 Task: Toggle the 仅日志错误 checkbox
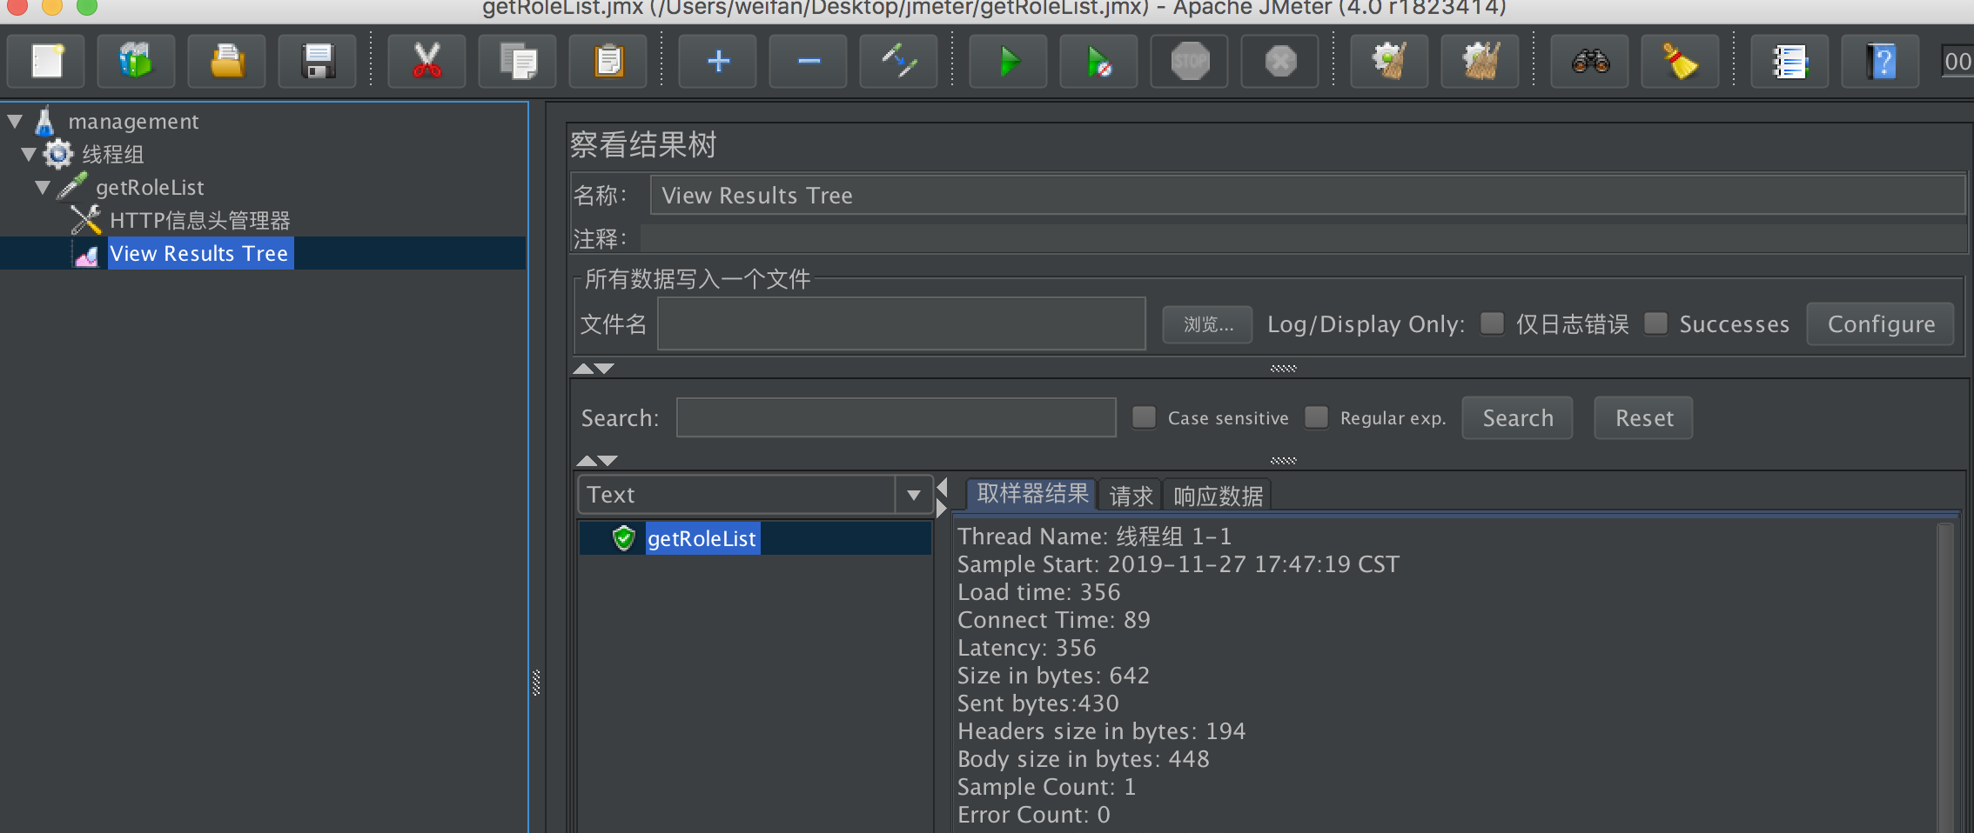[x=1492, y=323]
